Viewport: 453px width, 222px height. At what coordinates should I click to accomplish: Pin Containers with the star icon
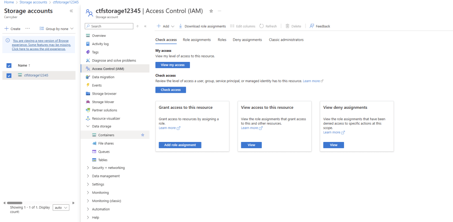143,135
